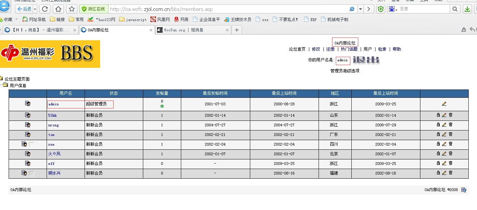Edit the admin user with pencil icon
Viewport: 477px width, 210px height.
click(444, 104)
